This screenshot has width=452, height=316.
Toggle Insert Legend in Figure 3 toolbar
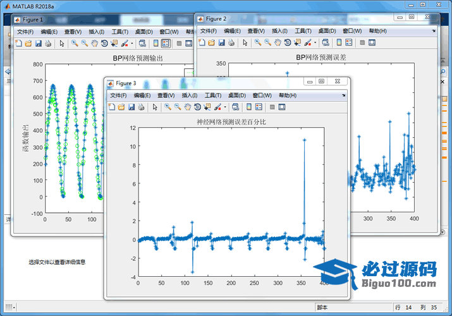(x=259, y=107)
